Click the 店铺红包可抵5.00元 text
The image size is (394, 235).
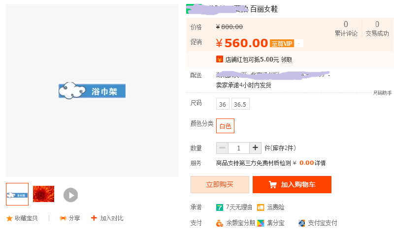point(252,59)
